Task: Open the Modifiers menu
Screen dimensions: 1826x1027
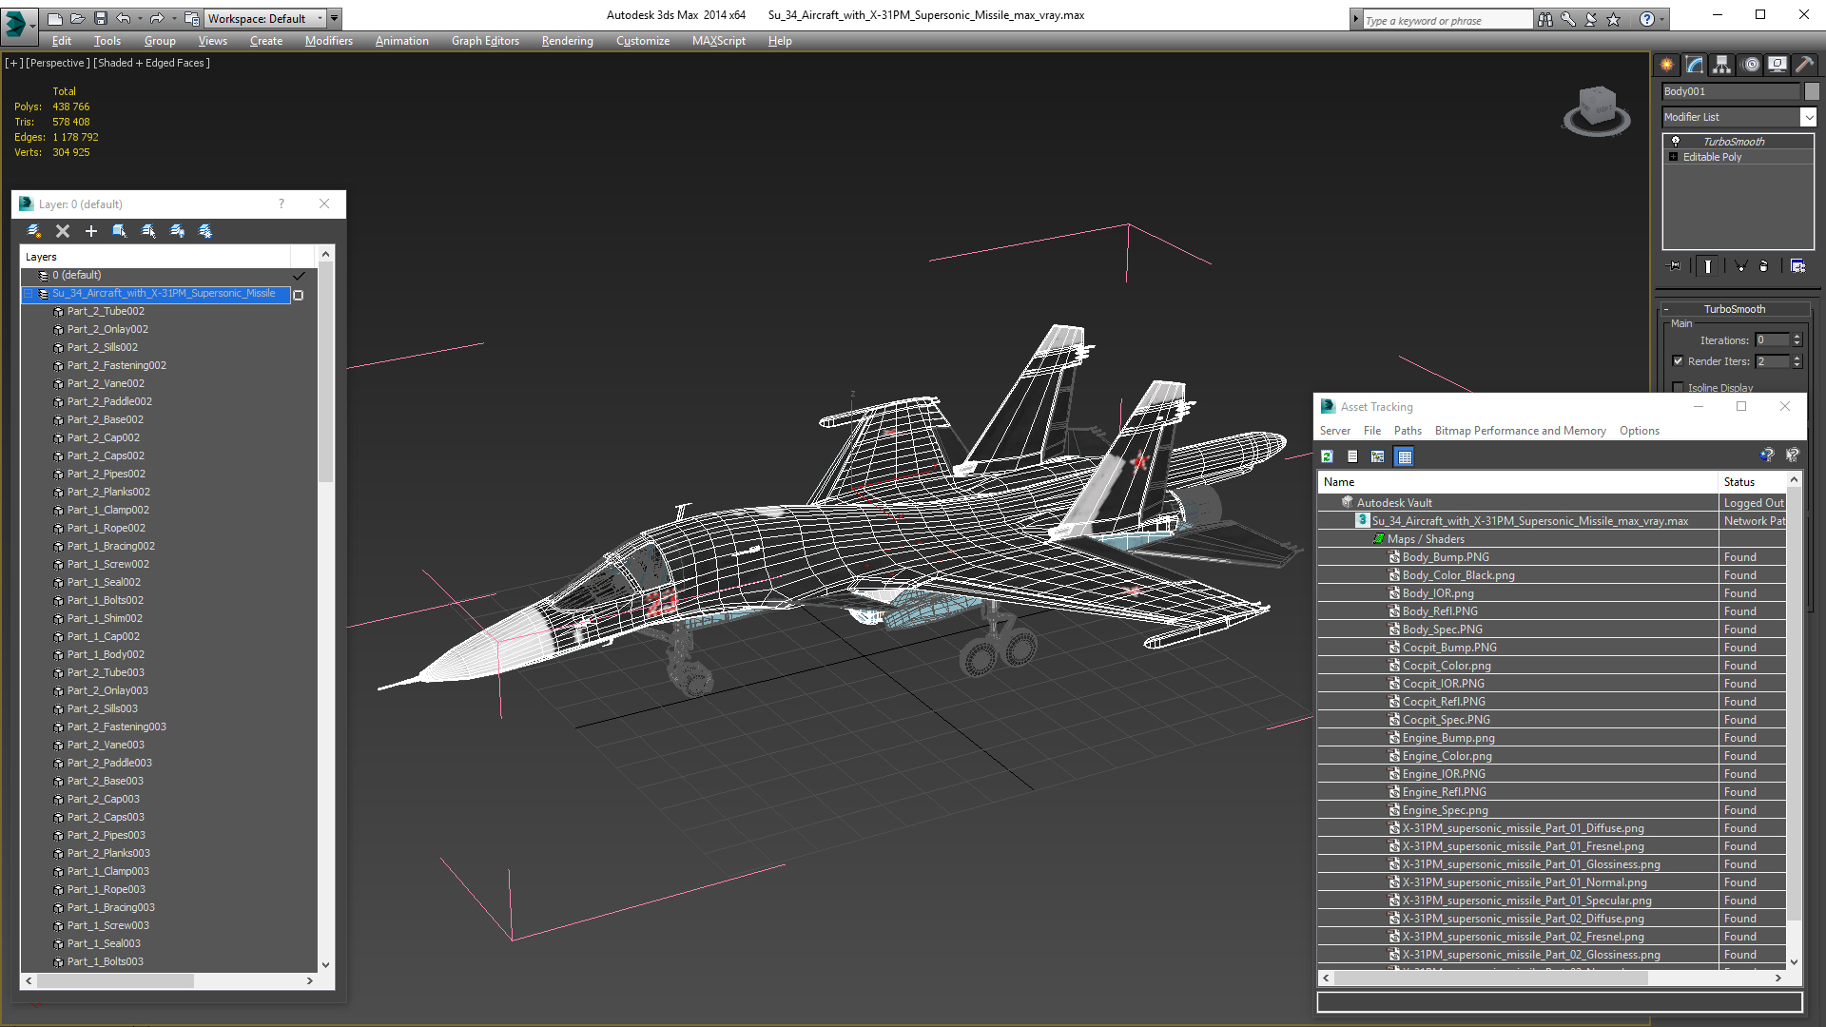Action: (x=328, y=41)
